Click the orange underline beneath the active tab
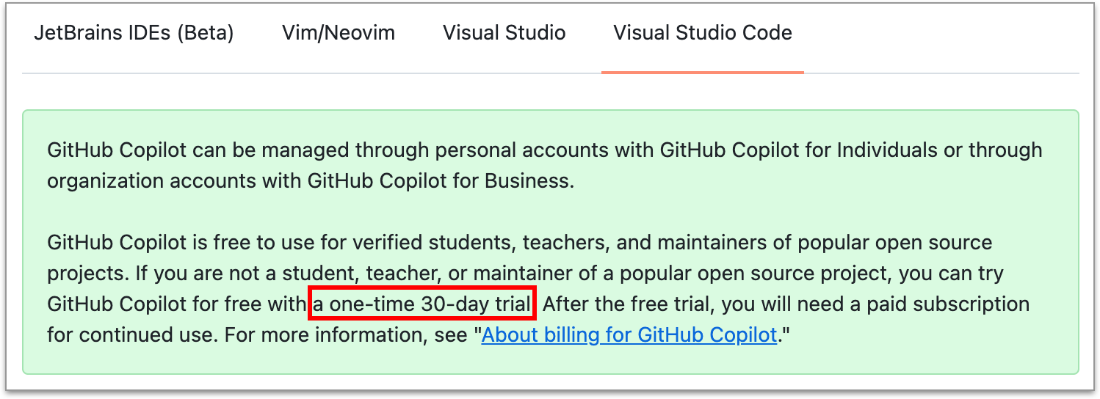 702,72
